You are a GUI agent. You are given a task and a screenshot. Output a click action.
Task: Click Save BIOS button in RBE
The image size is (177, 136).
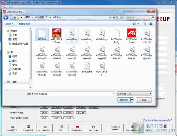(x=28, y=128)
